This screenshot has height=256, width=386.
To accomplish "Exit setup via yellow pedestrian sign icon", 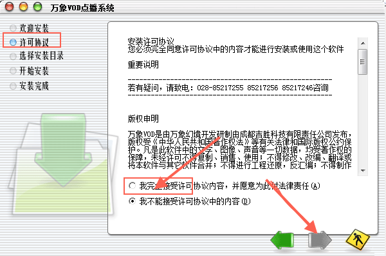I will [x=358, y=239].
